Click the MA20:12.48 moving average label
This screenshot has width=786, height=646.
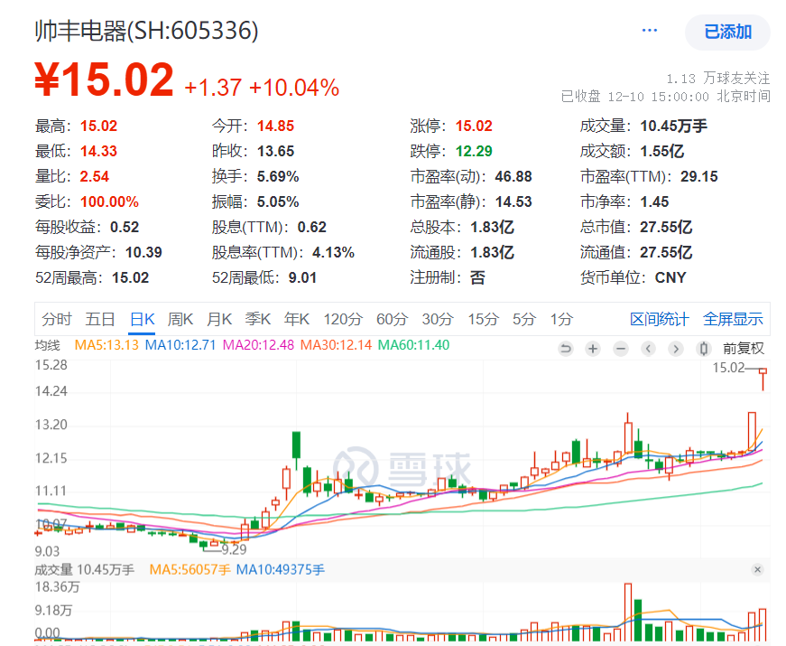(x=258, y=345)
